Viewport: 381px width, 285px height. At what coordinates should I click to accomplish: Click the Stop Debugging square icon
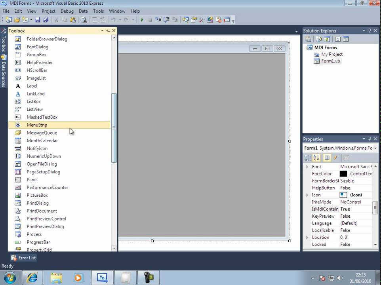pyautogui.click(x=150, y=20)
